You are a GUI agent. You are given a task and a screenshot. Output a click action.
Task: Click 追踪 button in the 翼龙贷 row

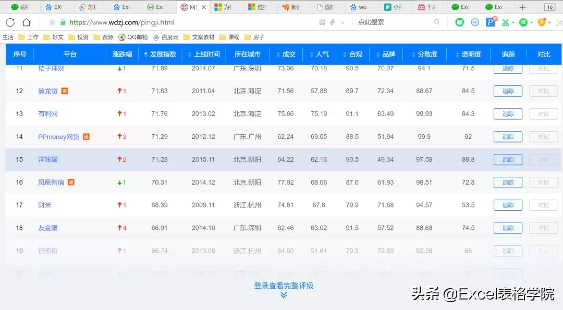508,91
